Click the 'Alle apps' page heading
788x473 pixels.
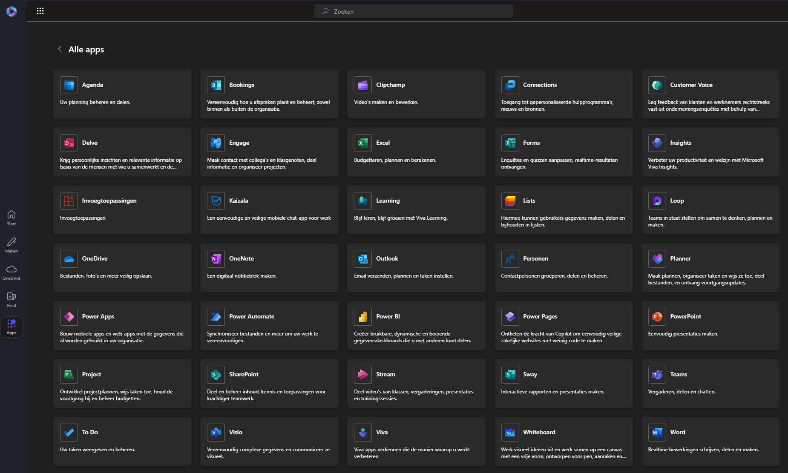(x=86, y=49)
